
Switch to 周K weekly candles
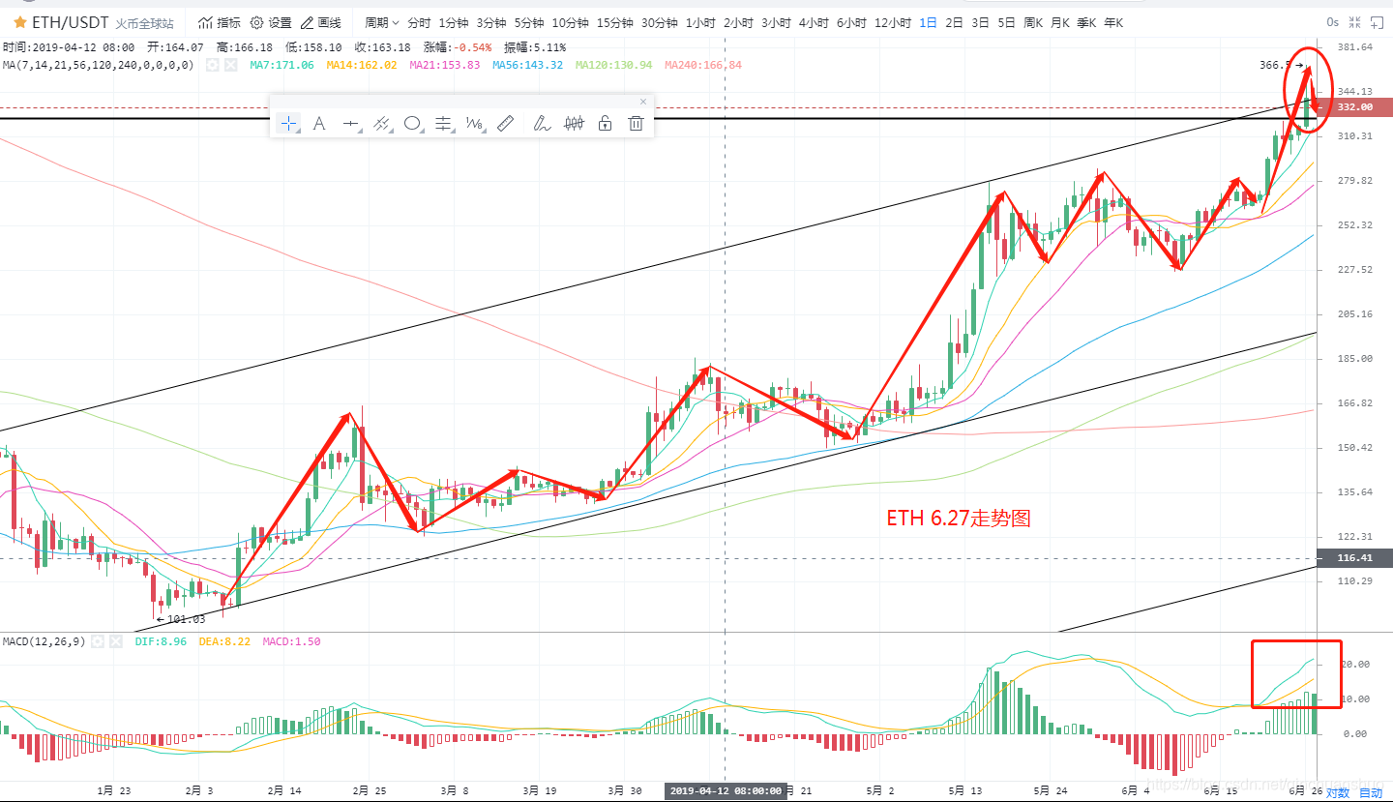point(1032,22)
